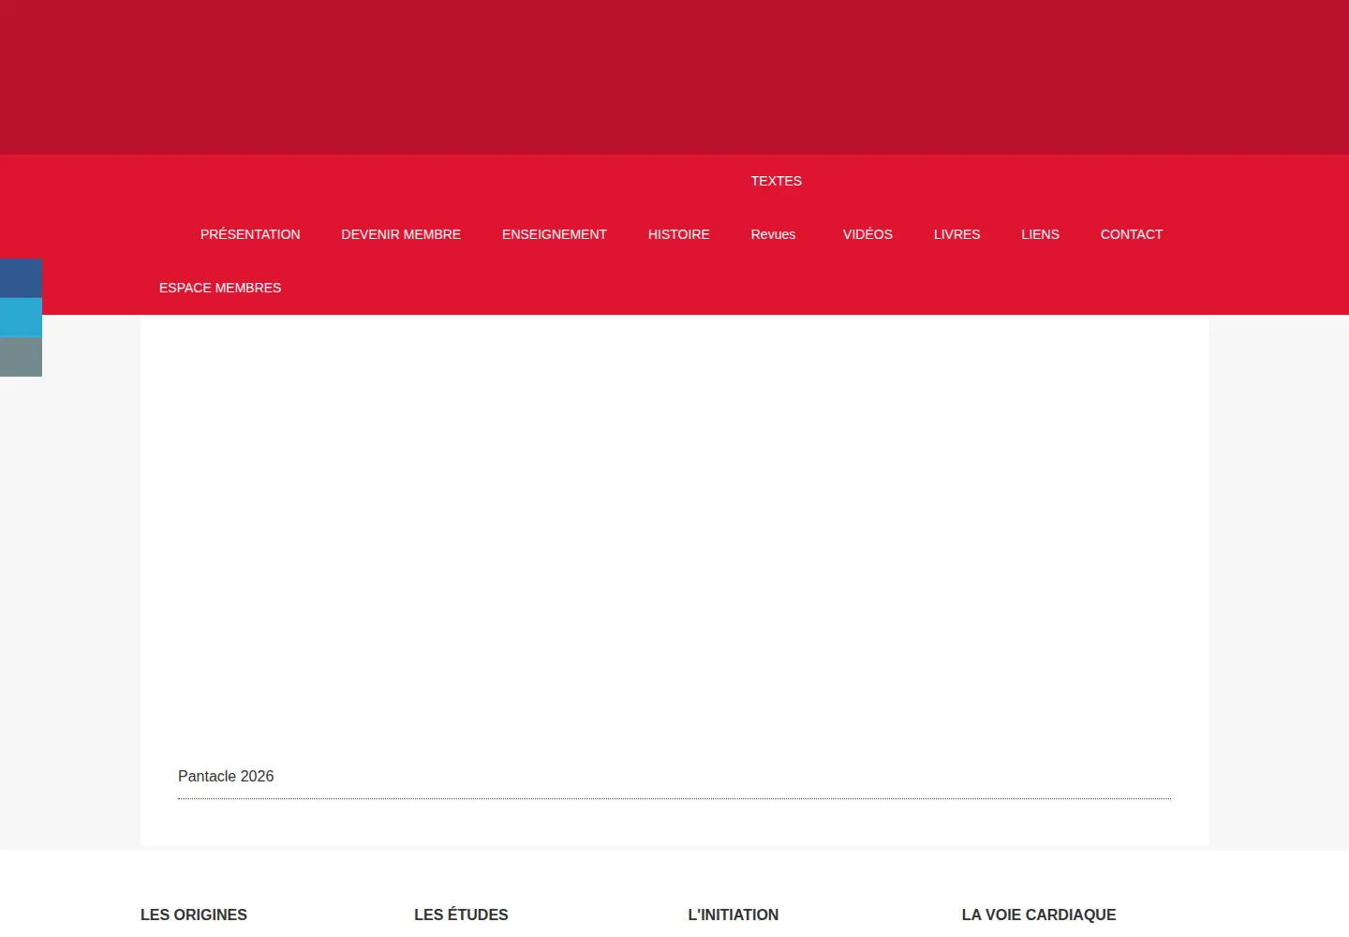This screenshot has height=937, width=1349.
Task: Open the CONTACT page
Action: 1132,234
